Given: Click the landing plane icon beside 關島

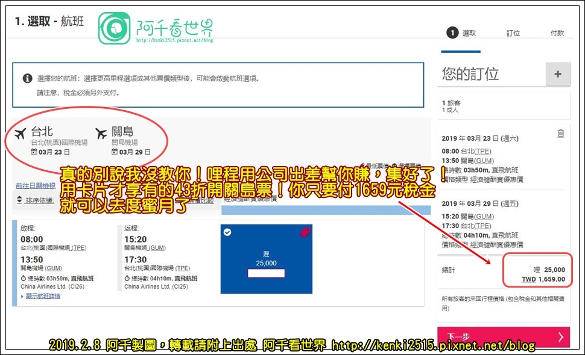Looking at the screenshot, I should [101, 133].
